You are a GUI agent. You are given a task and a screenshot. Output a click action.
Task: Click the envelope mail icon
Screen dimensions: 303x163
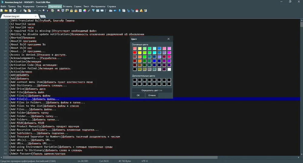(102, 11)
